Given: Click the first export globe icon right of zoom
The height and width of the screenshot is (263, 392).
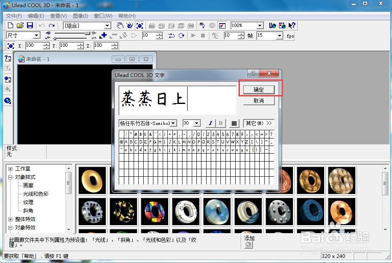Looking at the screenshot, I should (272, 25).
